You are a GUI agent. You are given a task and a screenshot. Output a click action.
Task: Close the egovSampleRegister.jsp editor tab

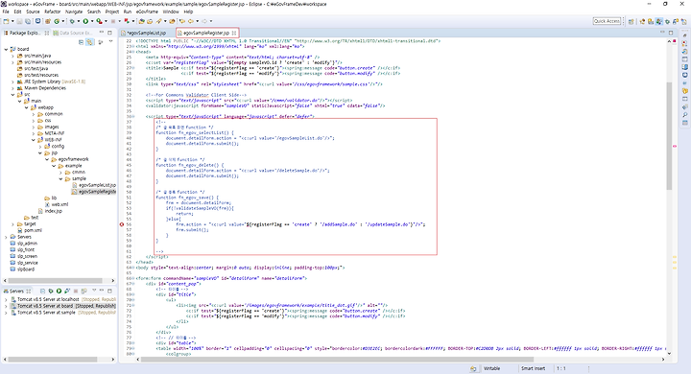234,33
